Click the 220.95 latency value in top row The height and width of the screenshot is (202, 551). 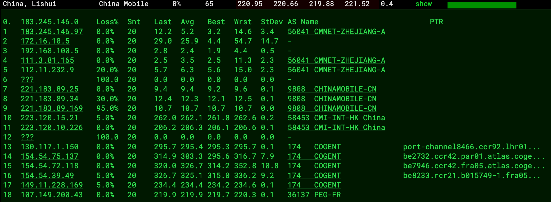(250, 4)
